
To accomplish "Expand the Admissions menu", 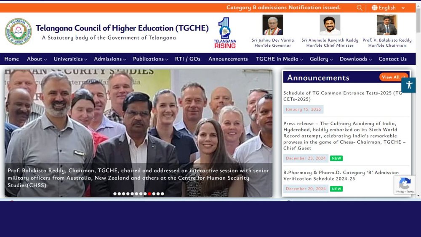I will click(x=110, y=59).
